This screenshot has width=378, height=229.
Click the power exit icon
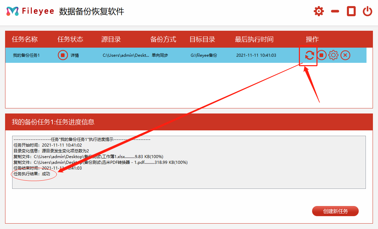click(367, 11)
